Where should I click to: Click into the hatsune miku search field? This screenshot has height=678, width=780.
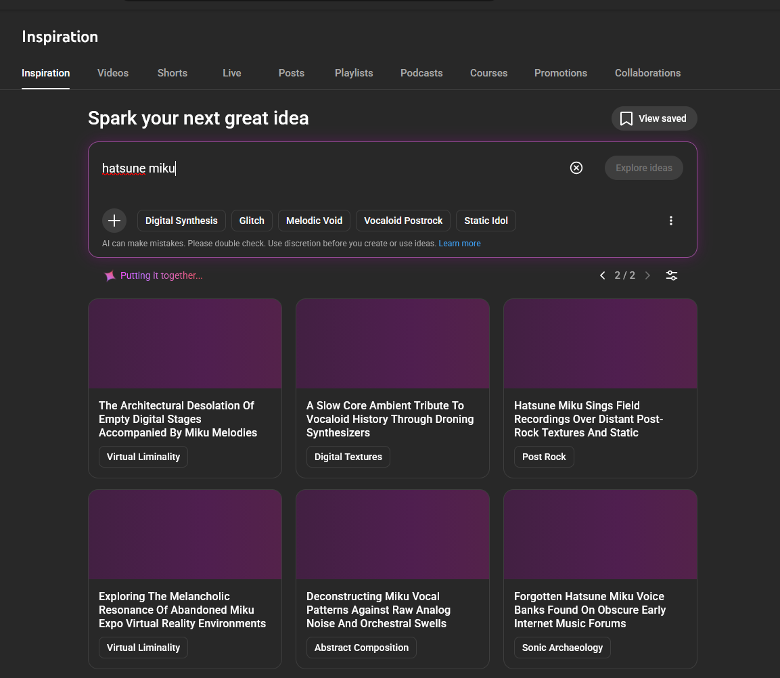(x=328, y=168)
